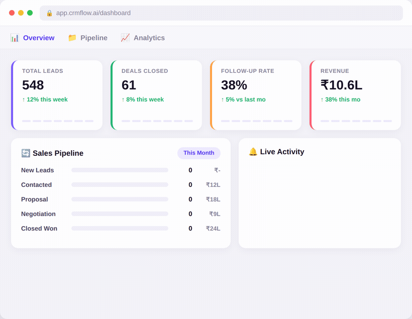Select the Negotiation row label
412x319 pixels.
pos(38,214)
